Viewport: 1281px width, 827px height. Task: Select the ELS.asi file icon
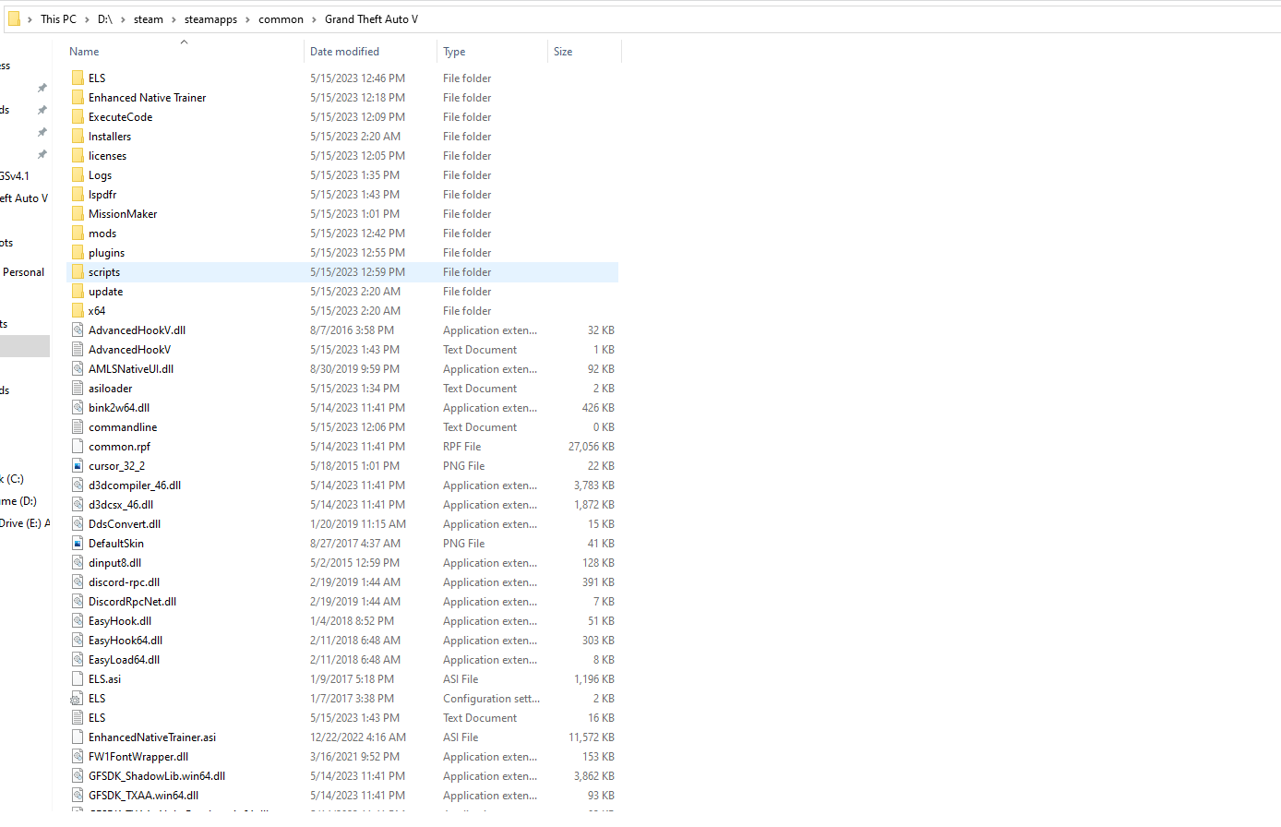coord(78,679)
